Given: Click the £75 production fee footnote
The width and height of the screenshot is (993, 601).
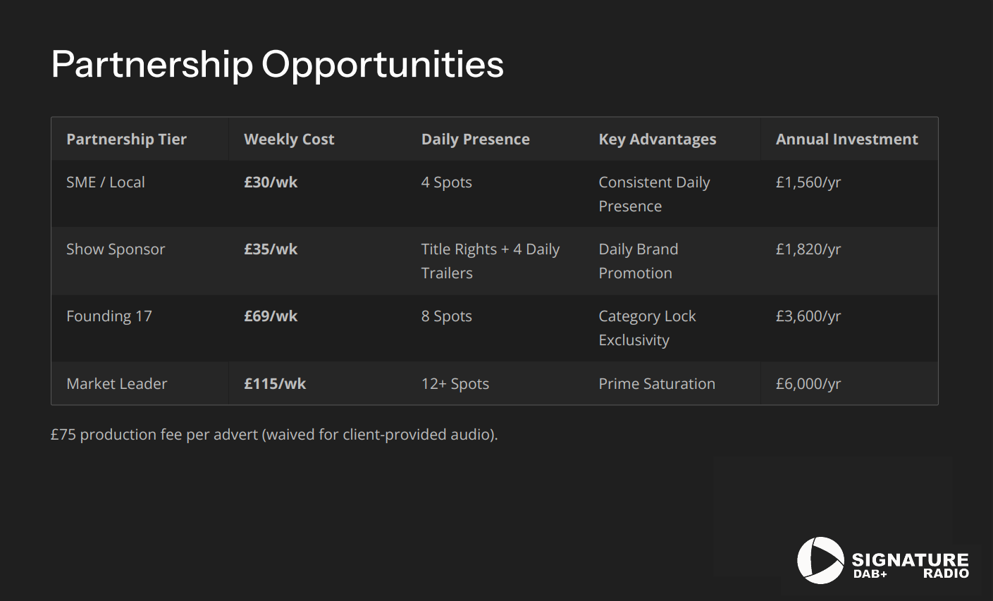Looking at the screenshot, I should (274, 435).
